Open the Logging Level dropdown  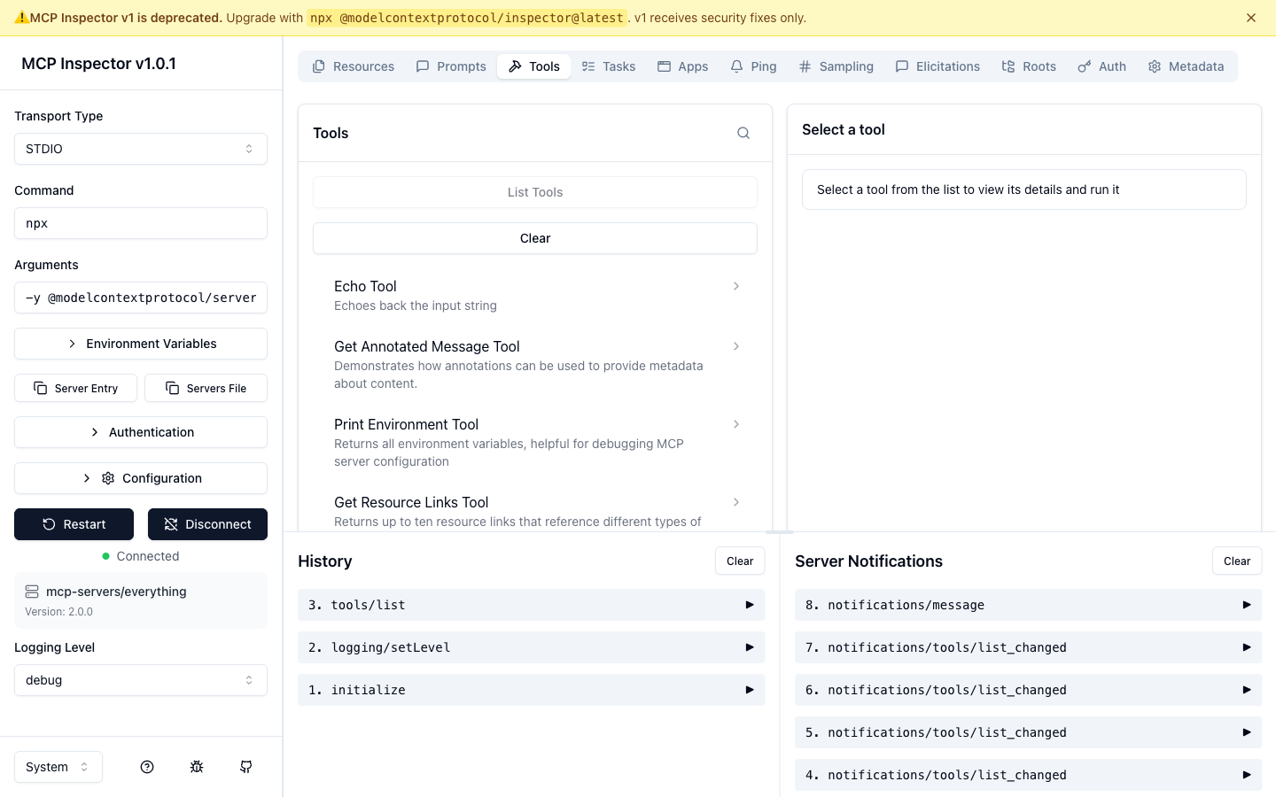tap(141, 680)
